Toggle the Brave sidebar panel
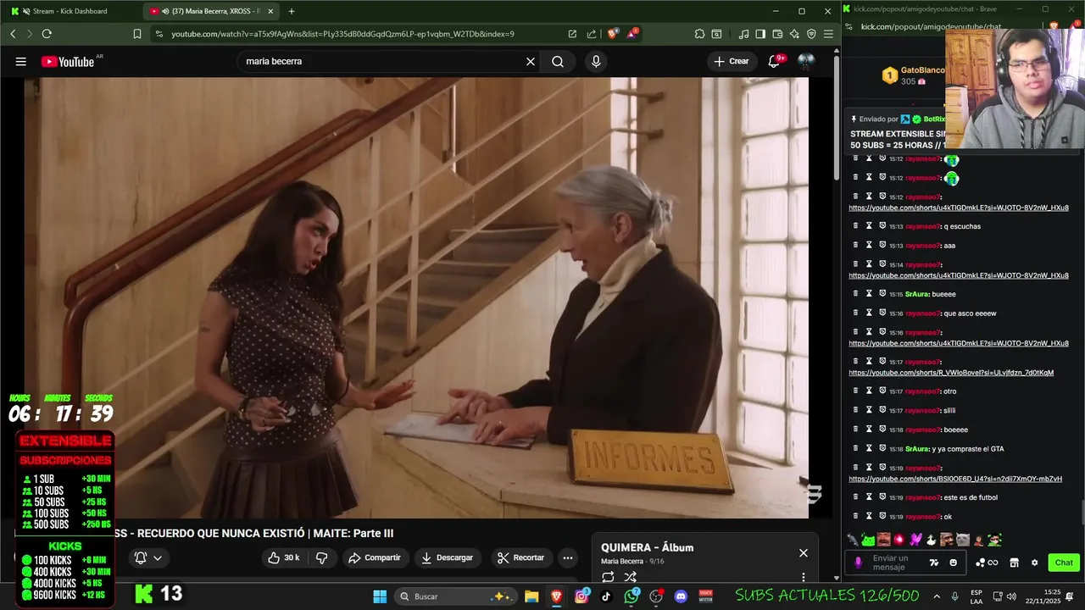This screenshot has height=610, width=1085. click(x=760, y=34)
